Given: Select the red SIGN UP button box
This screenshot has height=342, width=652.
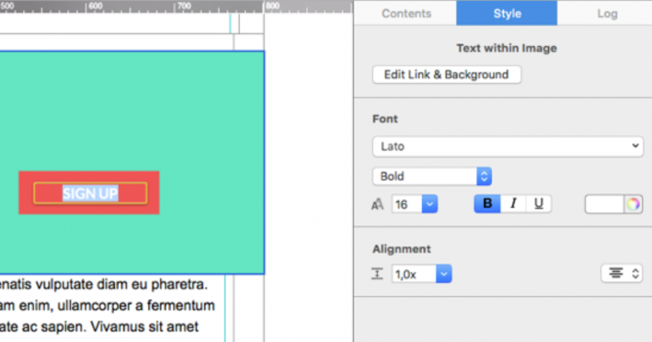Looking at the screenshot, I should [89, 193].
